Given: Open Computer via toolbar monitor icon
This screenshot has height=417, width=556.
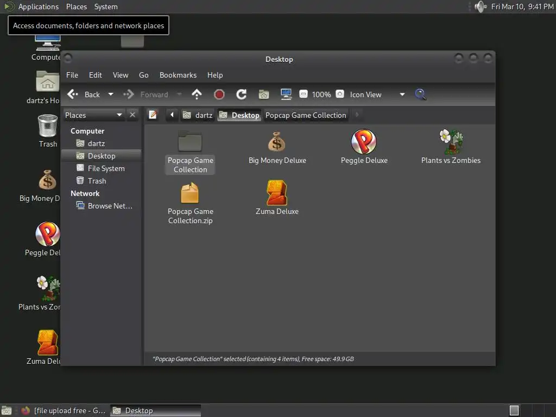Looking at the screenshot, I should point(286,94).
